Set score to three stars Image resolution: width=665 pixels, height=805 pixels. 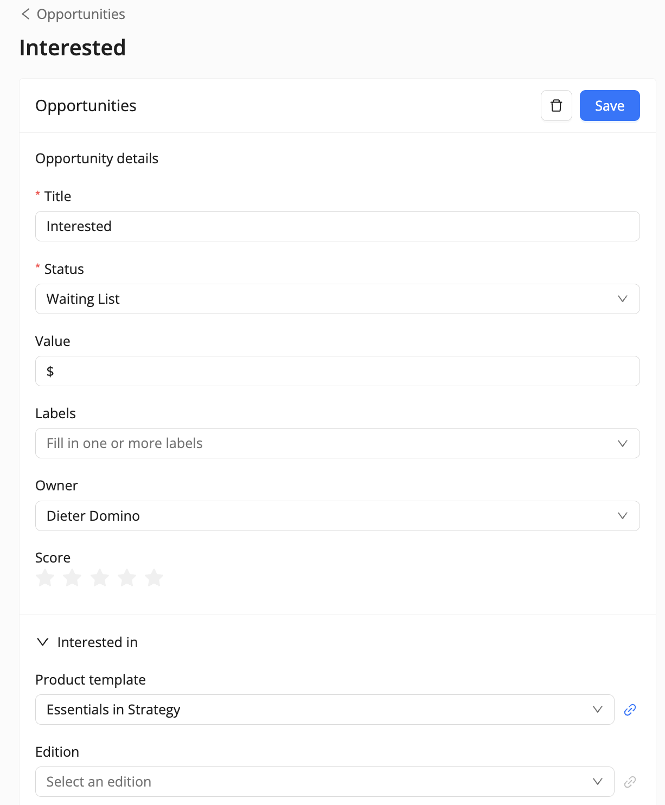pos(100,578)
